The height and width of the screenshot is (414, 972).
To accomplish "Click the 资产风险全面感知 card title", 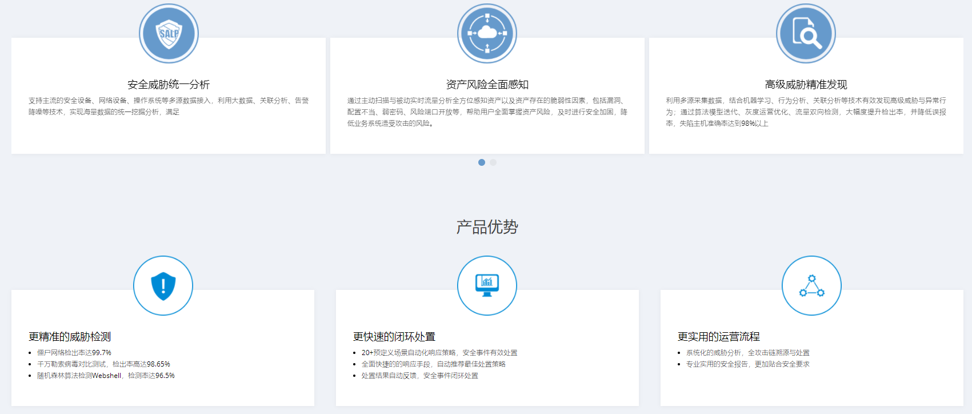I will pyautogui.click(x=487, y=85).
